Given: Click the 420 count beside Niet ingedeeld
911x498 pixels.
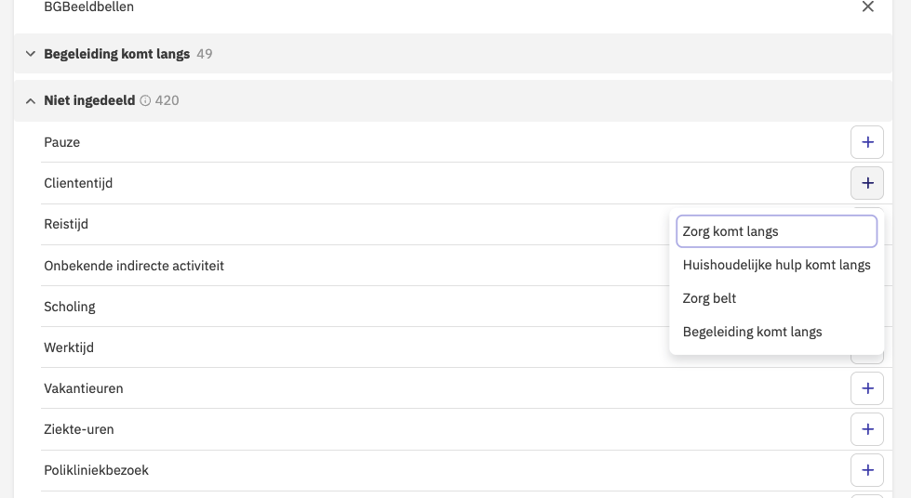Looking at the screenshot, I should click(167, 101).
